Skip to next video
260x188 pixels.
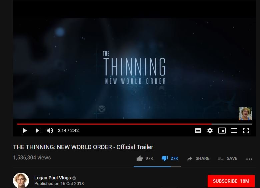[x=38, y=131]
